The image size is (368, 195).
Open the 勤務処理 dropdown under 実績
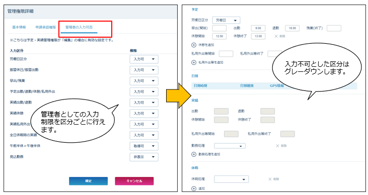[x=230, y=146]
